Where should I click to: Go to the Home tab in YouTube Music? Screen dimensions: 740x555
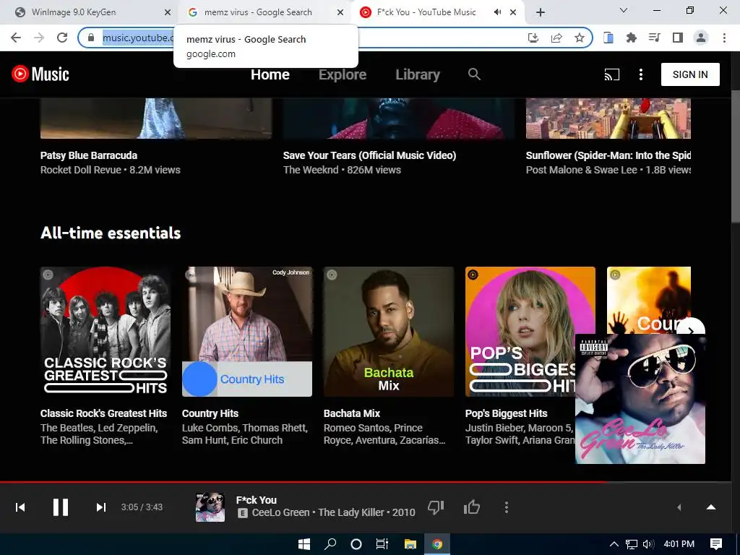click(270, 74)
